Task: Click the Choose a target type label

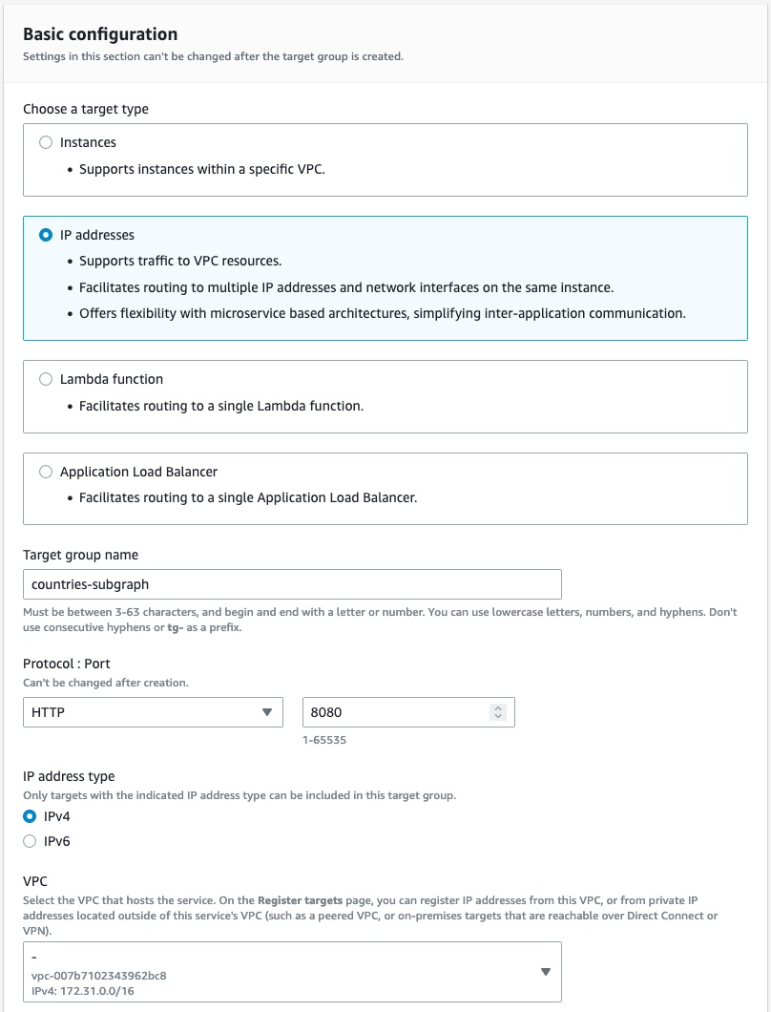Action: pyautogui.click(x=85, y=109)
